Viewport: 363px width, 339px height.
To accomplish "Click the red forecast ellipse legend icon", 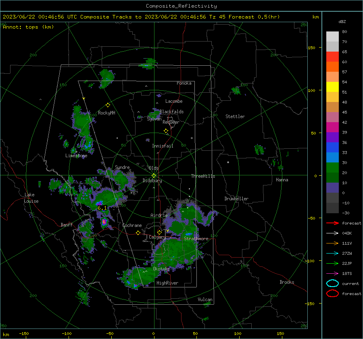I will 332,293.
